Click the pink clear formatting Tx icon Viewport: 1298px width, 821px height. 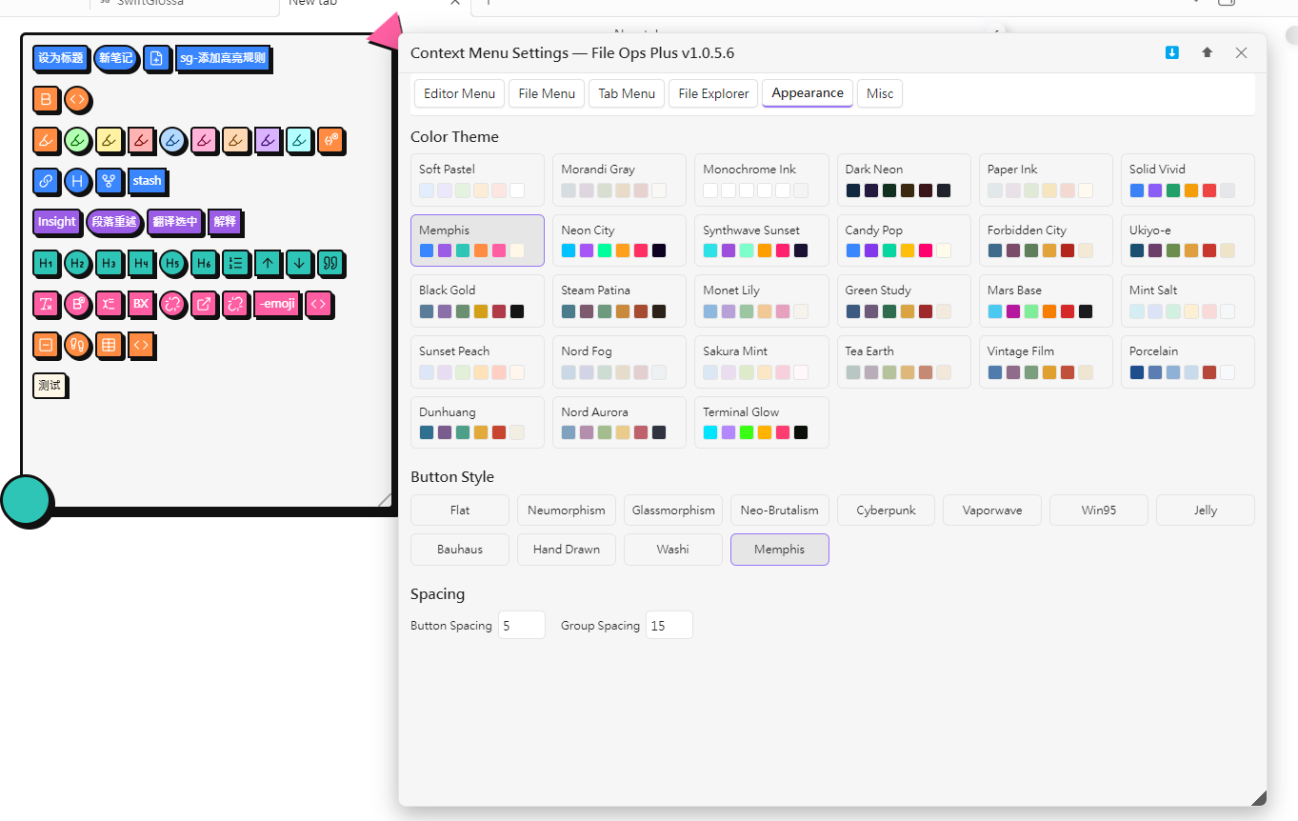click(46, 304)
